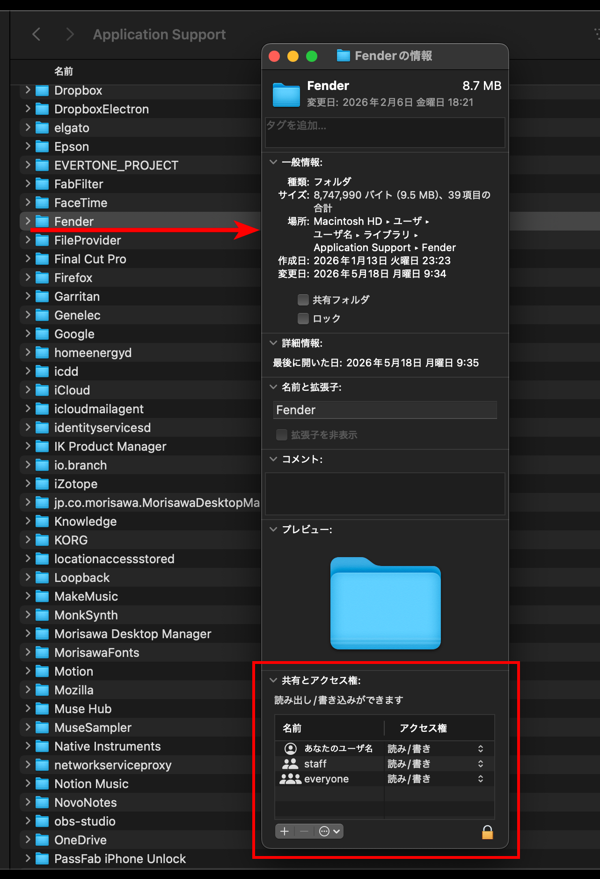Click the Final Cut Pro folder icon
Viewport: 600px width, 879px height.
point(42,259)
